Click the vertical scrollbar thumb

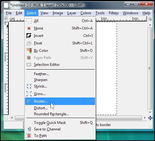[x=150, y=68]
